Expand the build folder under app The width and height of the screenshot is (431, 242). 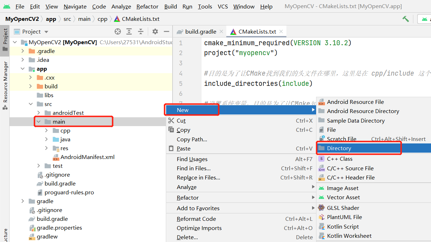[x=30, y=86]
